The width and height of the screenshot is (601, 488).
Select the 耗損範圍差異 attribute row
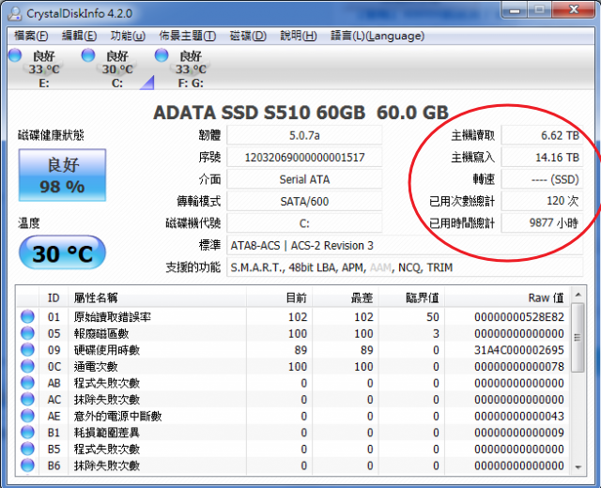tap(293, 432)
